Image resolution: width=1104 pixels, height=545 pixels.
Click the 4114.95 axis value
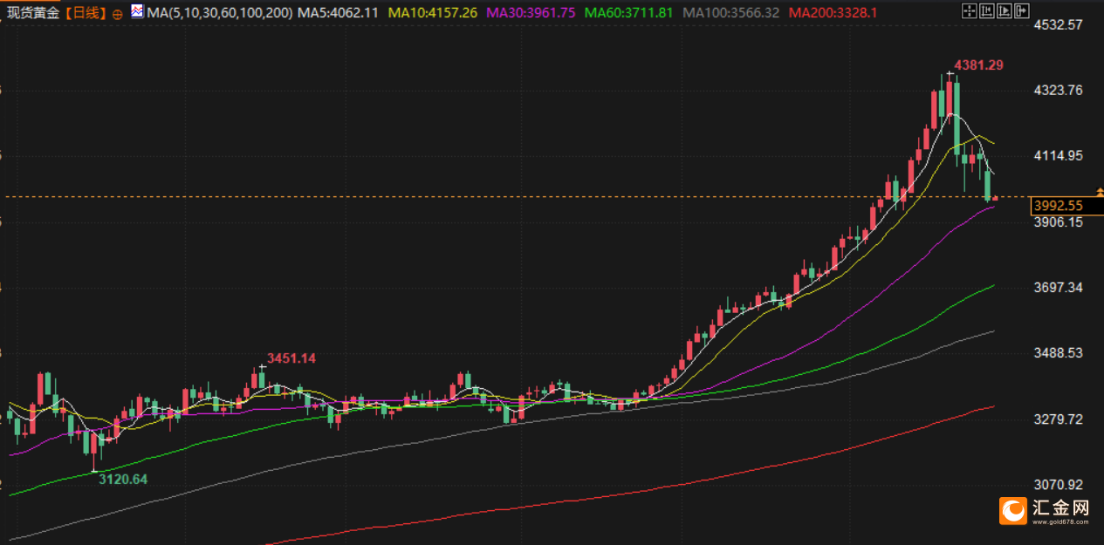[x=1058, y=155]
